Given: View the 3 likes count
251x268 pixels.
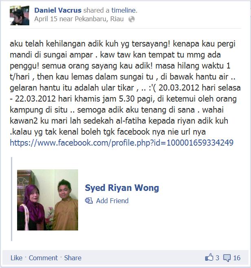Looking at the screenshot, I should (217, 258).
